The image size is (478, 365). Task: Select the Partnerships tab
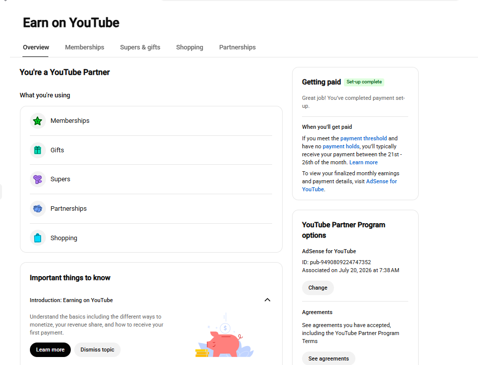point(237,47)
